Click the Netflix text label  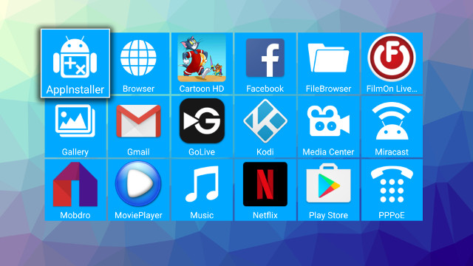(265, 215)
